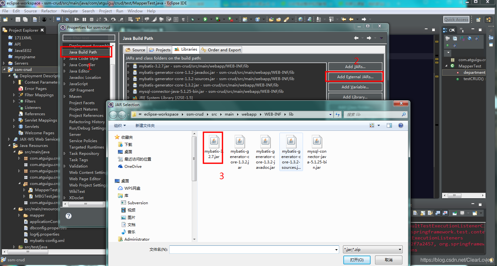The height and width of the screenshot is (266, 497).
Task: Open the view mode dropdown arrow in JAR Selection
Action: point(379,125)
